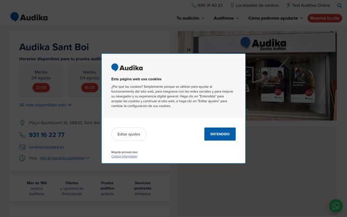Open Localizador de centros
The width and height of the screenshot is (347, 217).
point(257,5)
